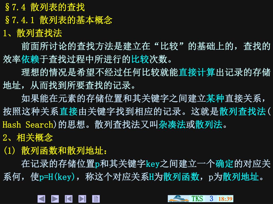Click the cyan word 'key' after 关键字

pos(153,164)
